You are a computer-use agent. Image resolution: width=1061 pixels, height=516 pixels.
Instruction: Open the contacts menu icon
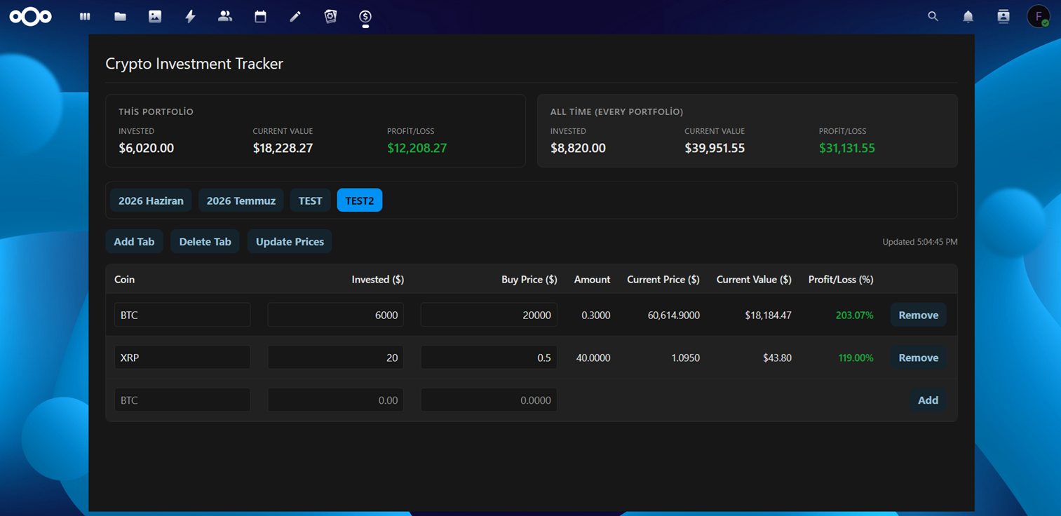[1003, 16]
